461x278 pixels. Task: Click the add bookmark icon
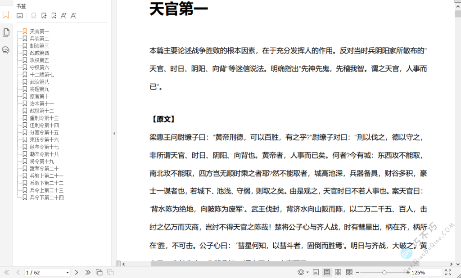[45, 16]
